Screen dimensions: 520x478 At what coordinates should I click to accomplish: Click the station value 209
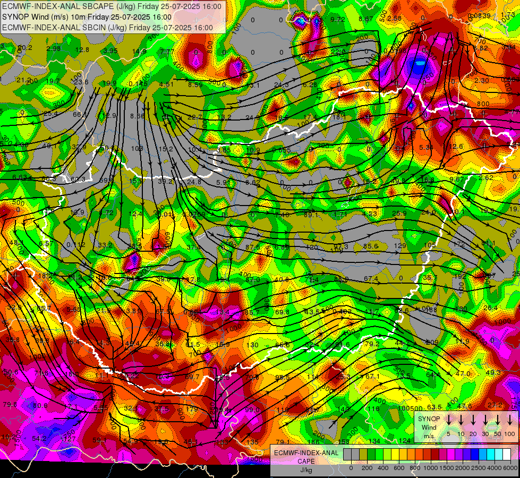(x=432, y=343)
